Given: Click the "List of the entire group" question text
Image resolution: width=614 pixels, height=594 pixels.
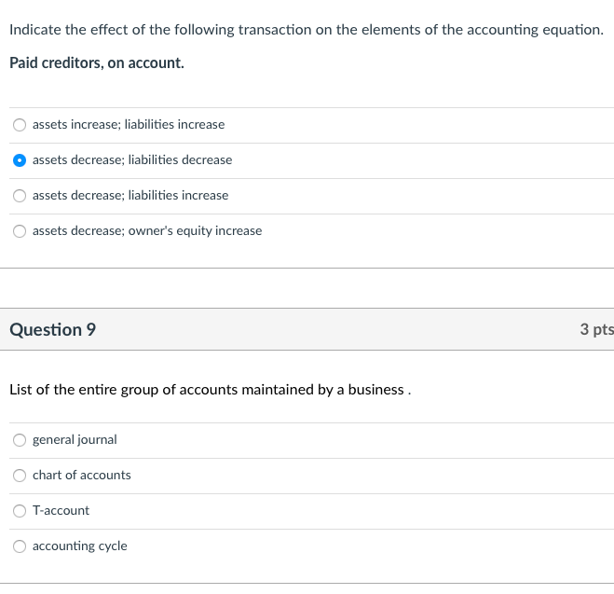Looking at the screenshot, I should 210,390.
